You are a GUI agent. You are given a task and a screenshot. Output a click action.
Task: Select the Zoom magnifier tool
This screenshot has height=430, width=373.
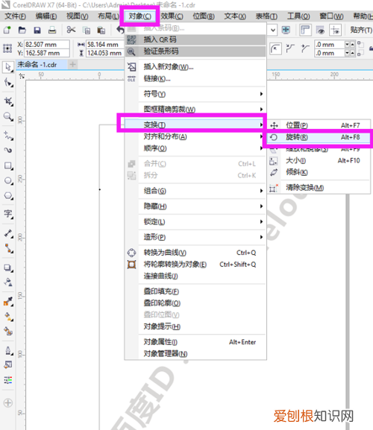tap(8, 116)
